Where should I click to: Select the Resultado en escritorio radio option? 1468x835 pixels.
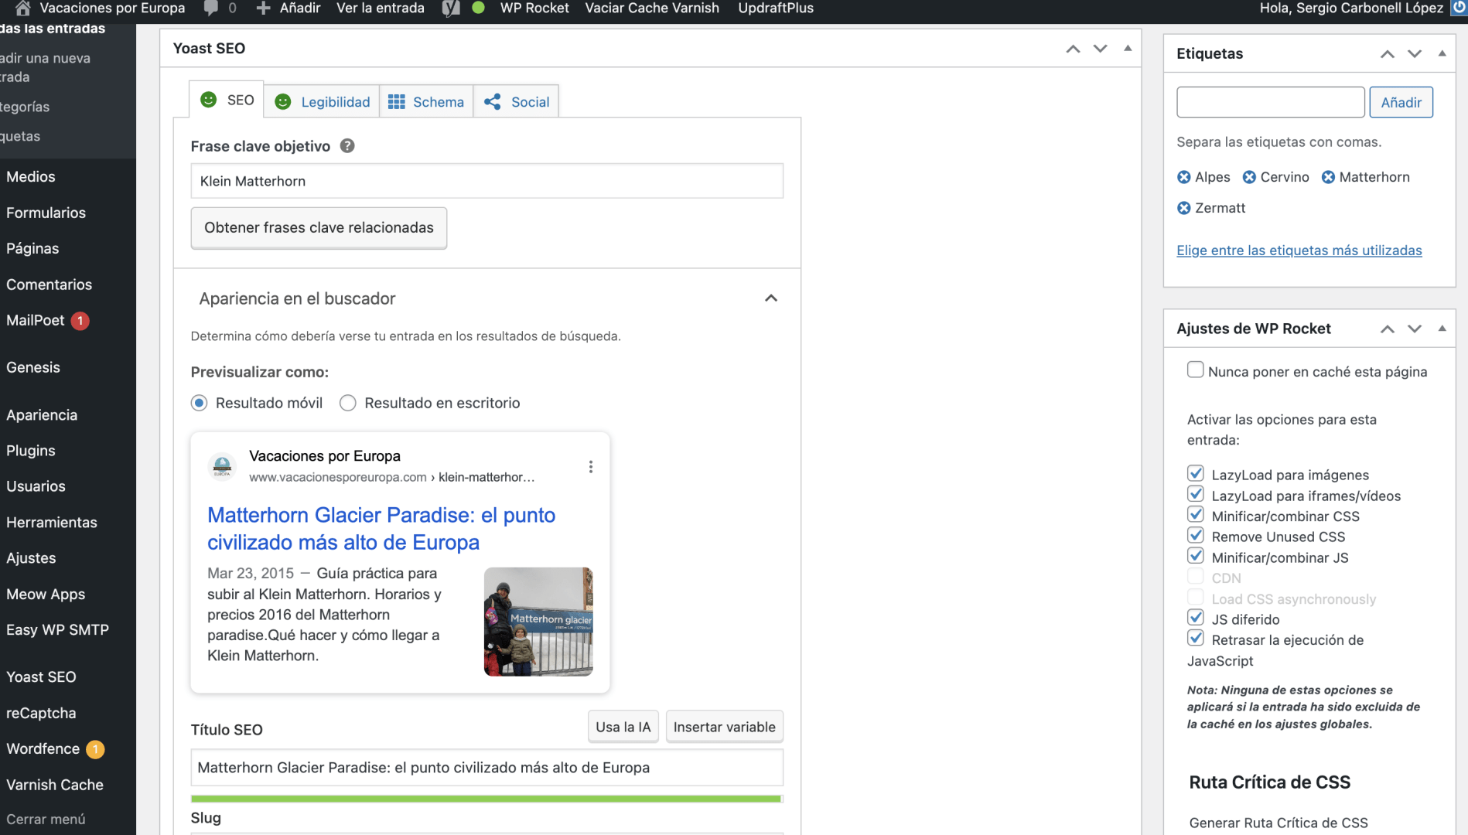pos(348,403)
